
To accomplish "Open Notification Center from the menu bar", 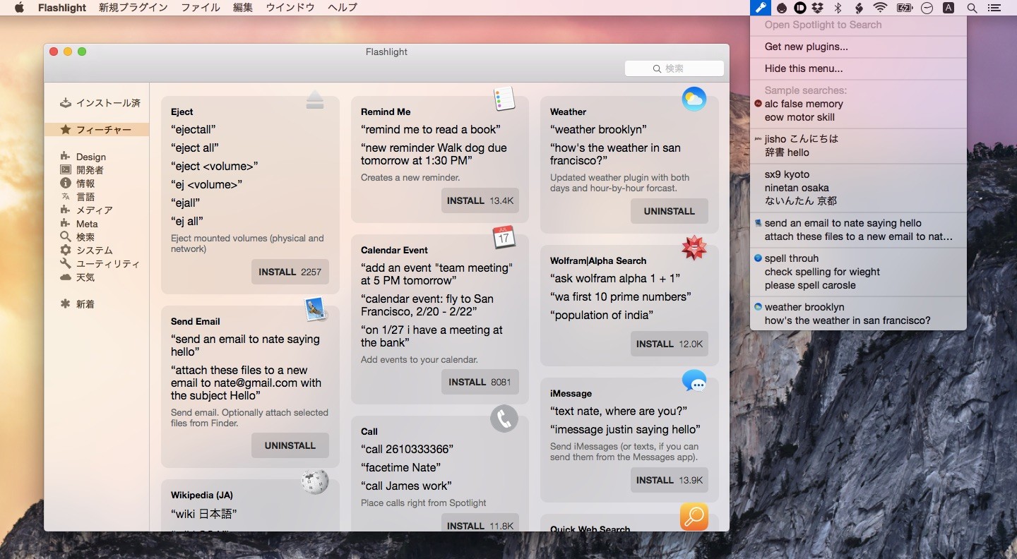I will [x=994, y=8].
